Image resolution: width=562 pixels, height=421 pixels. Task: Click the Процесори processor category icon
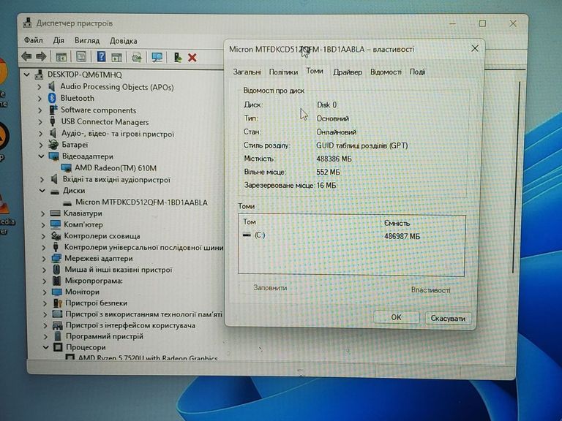click(x=58, y=347)
